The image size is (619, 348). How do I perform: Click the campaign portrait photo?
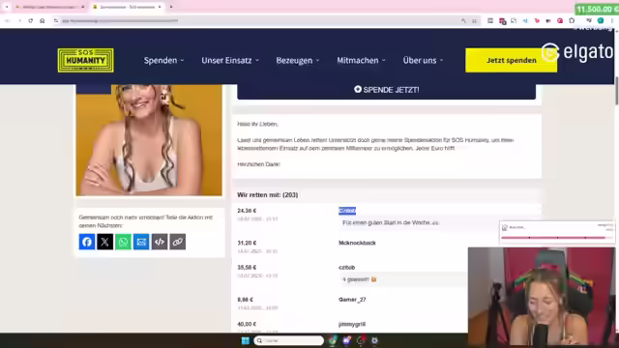pyautogui.click(x=149, y=140)
